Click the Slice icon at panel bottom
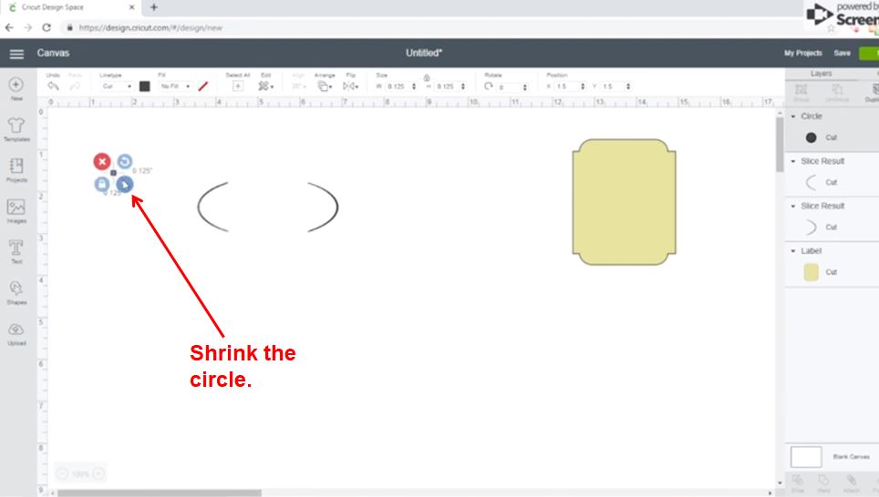 click(798, 483)
